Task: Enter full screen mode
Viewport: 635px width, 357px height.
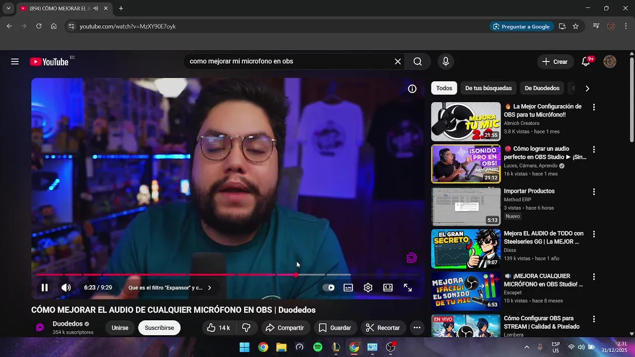Action: (x=408, y=288)
